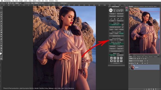Select the Rectangular Marquee tool
This screenshot has height=90, width=161.
tap(1, 10)
